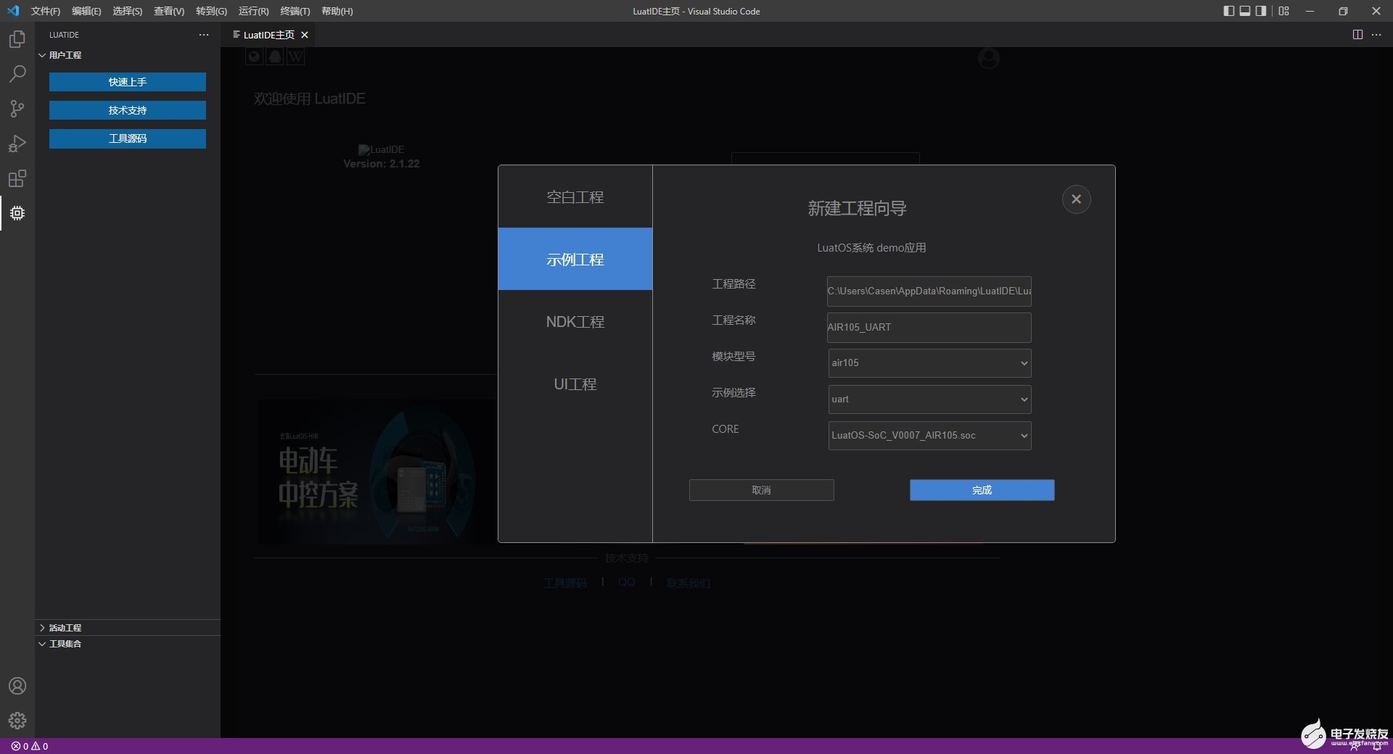Open 查看(V) menu
The width and height of the screenshot is (1393, 754).
pyautogui.click(x=168, y=11)
